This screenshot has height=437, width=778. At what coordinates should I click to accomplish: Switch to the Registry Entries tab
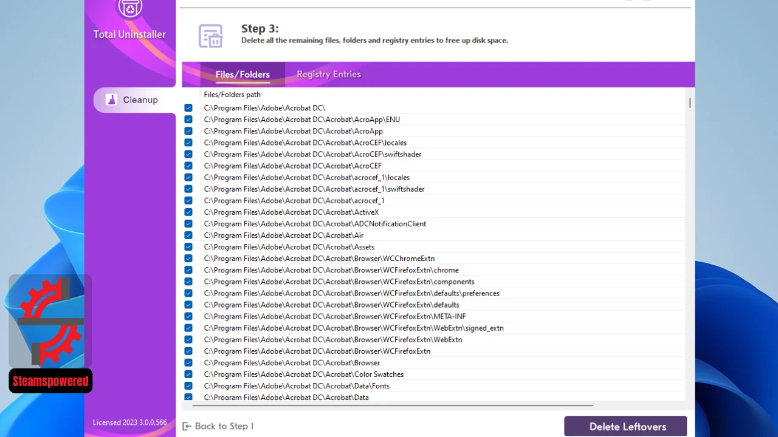tap(329, 74)
